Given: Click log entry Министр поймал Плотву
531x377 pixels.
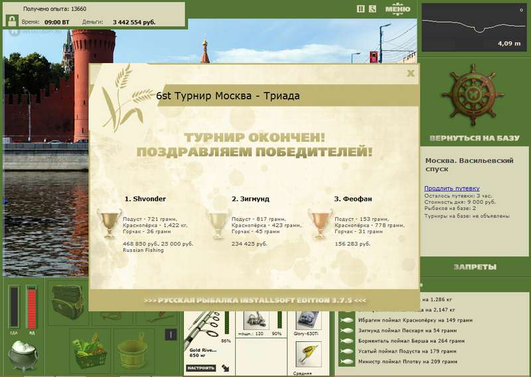Looking at the screenshot, I should coord(408,362).
